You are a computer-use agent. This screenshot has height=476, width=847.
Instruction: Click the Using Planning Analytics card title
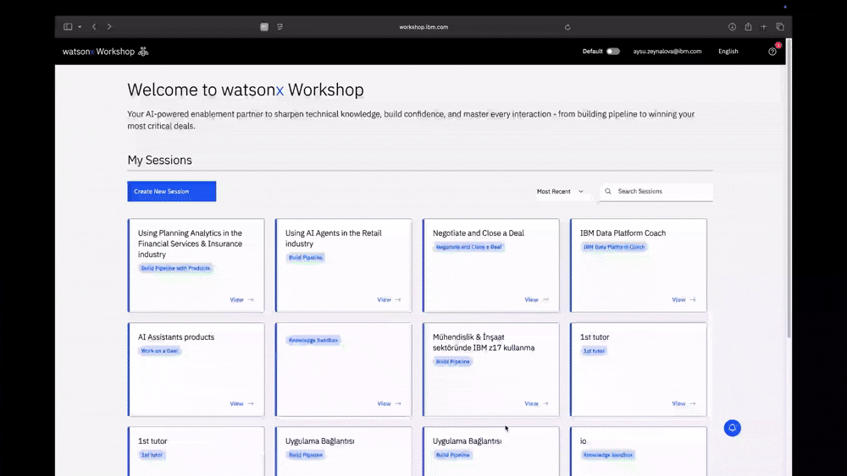190,243
